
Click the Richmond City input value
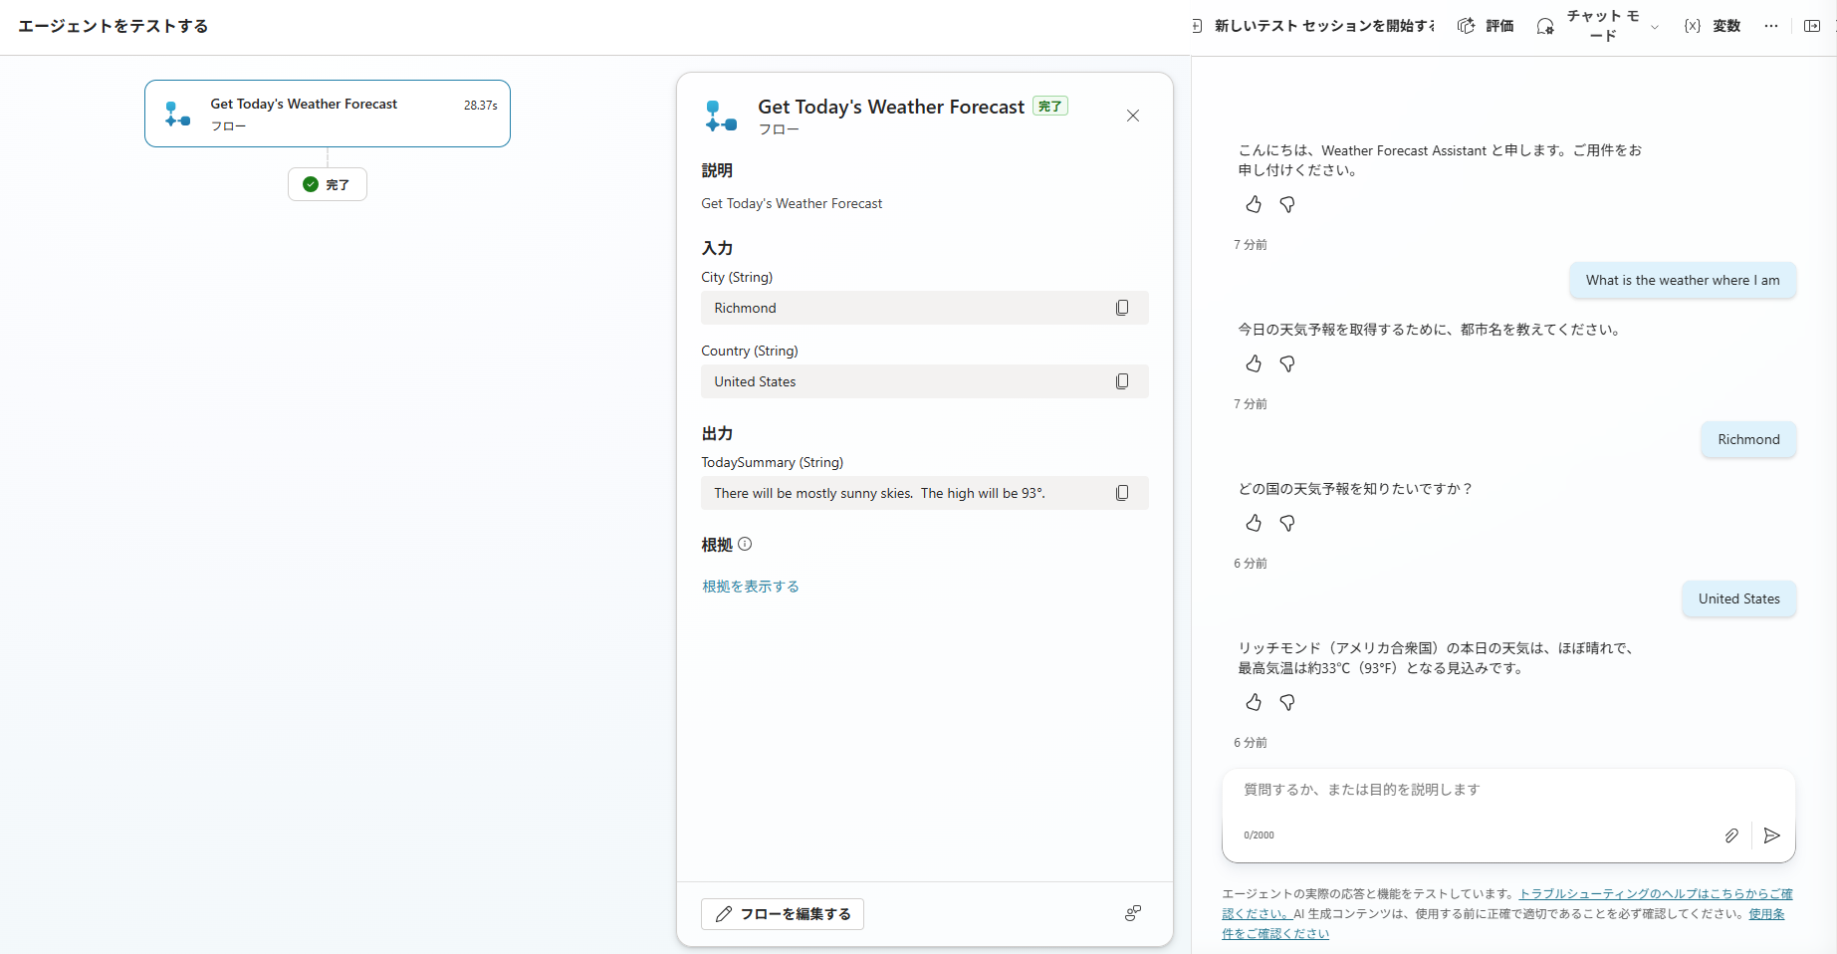(745, 308)
